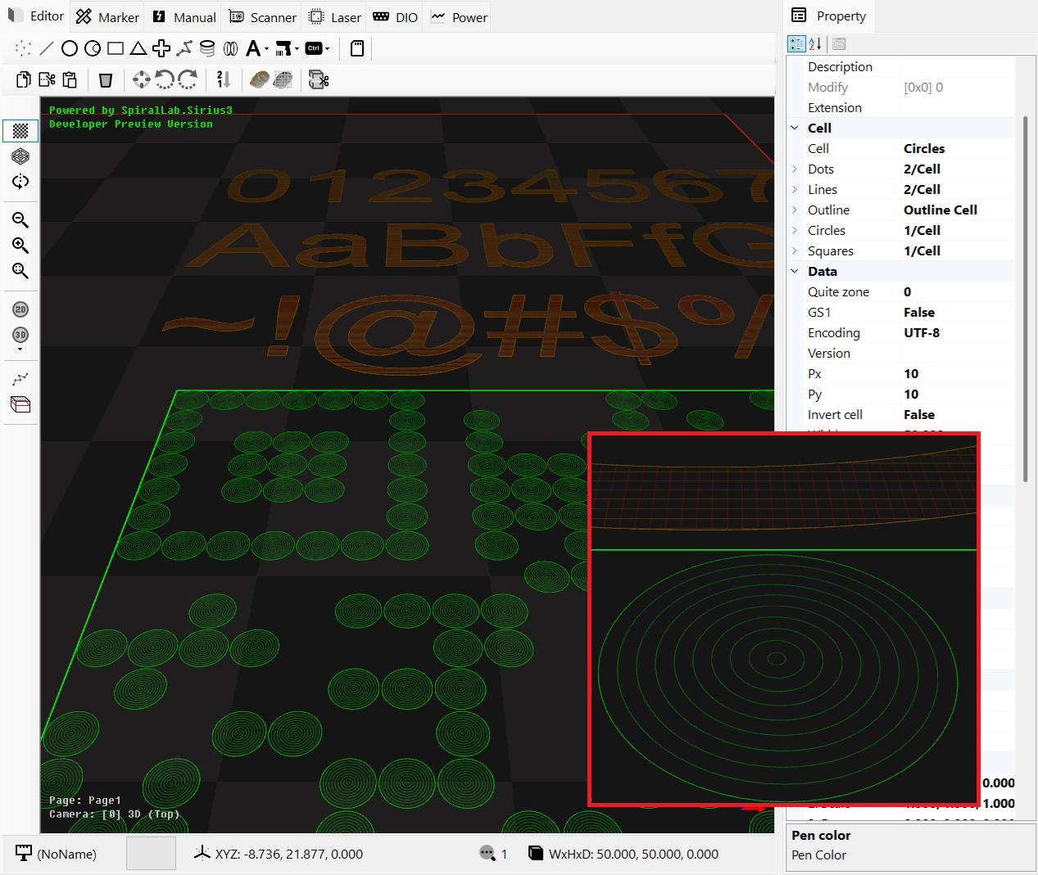
Task: Click the gray color box in status bar
Action: point(151,854)
